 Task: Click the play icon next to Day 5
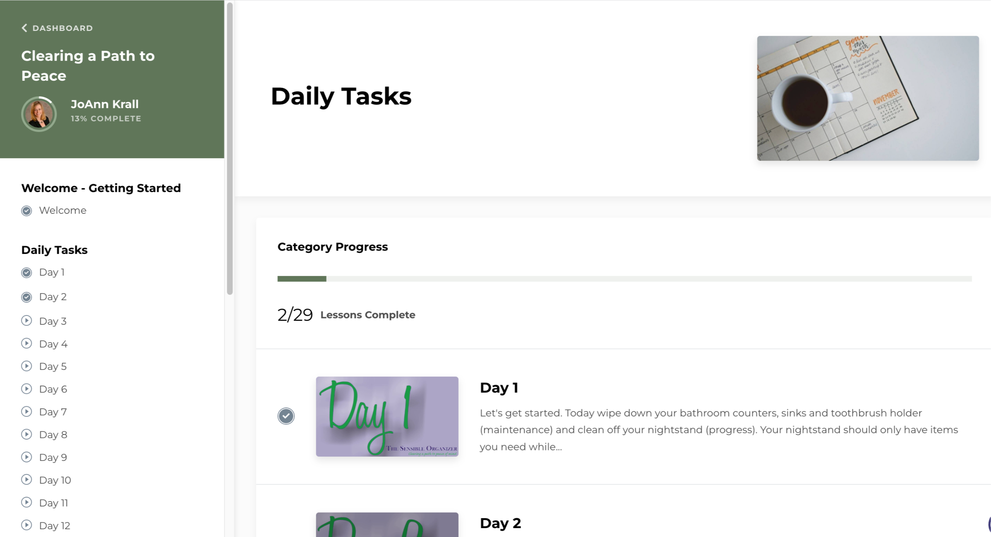click(26, 366)
